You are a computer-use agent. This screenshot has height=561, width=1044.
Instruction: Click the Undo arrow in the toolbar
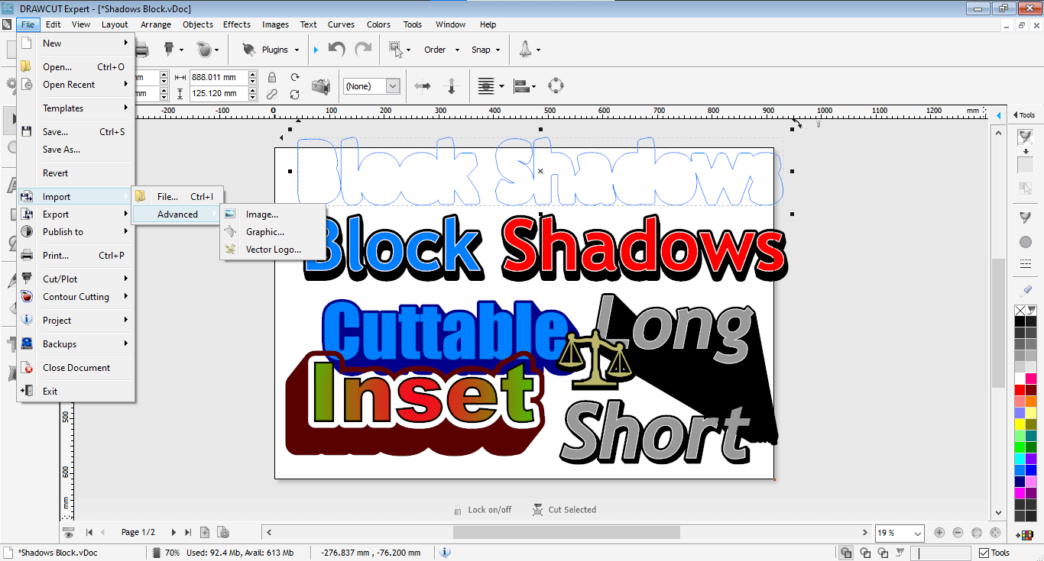(x=337, y=50)
